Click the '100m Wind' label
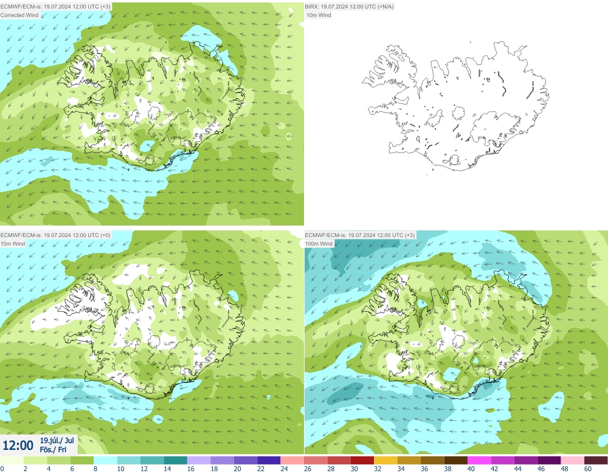 click(319, 243)
